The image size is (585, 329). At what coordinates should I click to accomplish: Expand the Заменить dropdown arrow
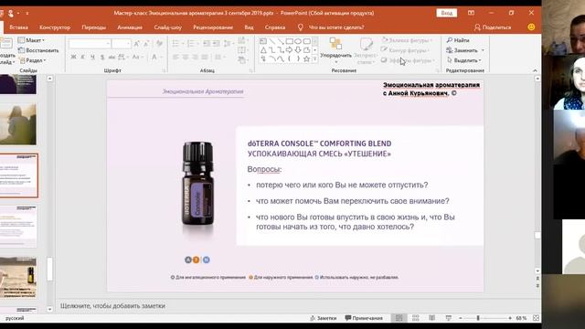[483, 50]
